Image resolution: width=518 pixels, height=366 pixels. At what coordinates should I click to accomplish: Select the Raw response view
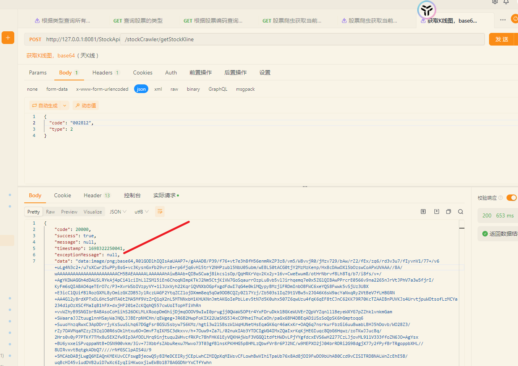click(50, 212)
